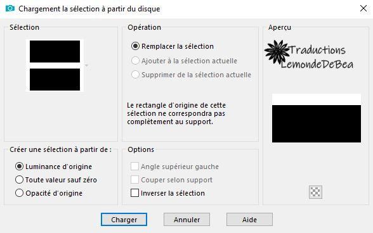The height and width of the screenshot is (233, 373).
Task: Toggle the transparency checkerboard preview icon
Action: tap(315, 192)
